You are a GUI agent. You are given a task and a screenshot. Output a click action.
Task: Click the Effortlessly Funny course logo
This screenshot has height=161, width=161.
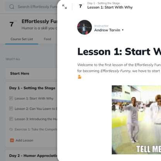(12, 24)
